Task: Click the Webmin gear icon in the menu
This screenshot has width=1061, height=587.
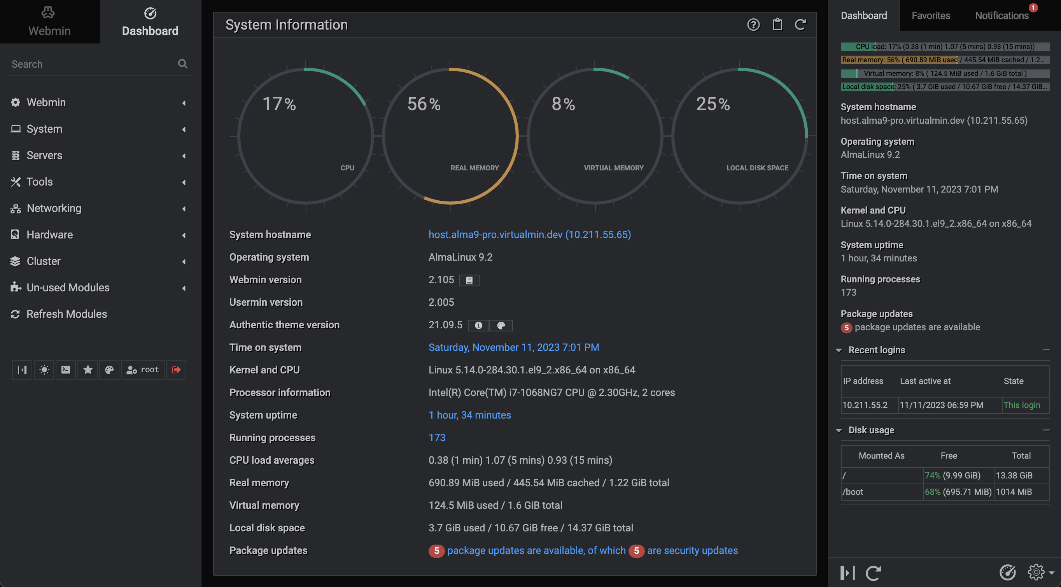Action: click(16, 102)
